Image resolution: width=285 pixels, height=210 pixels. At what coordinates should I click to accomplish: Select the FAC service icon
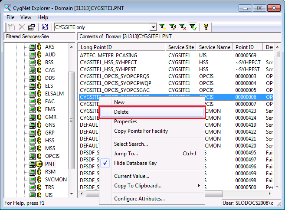(35, 102)
